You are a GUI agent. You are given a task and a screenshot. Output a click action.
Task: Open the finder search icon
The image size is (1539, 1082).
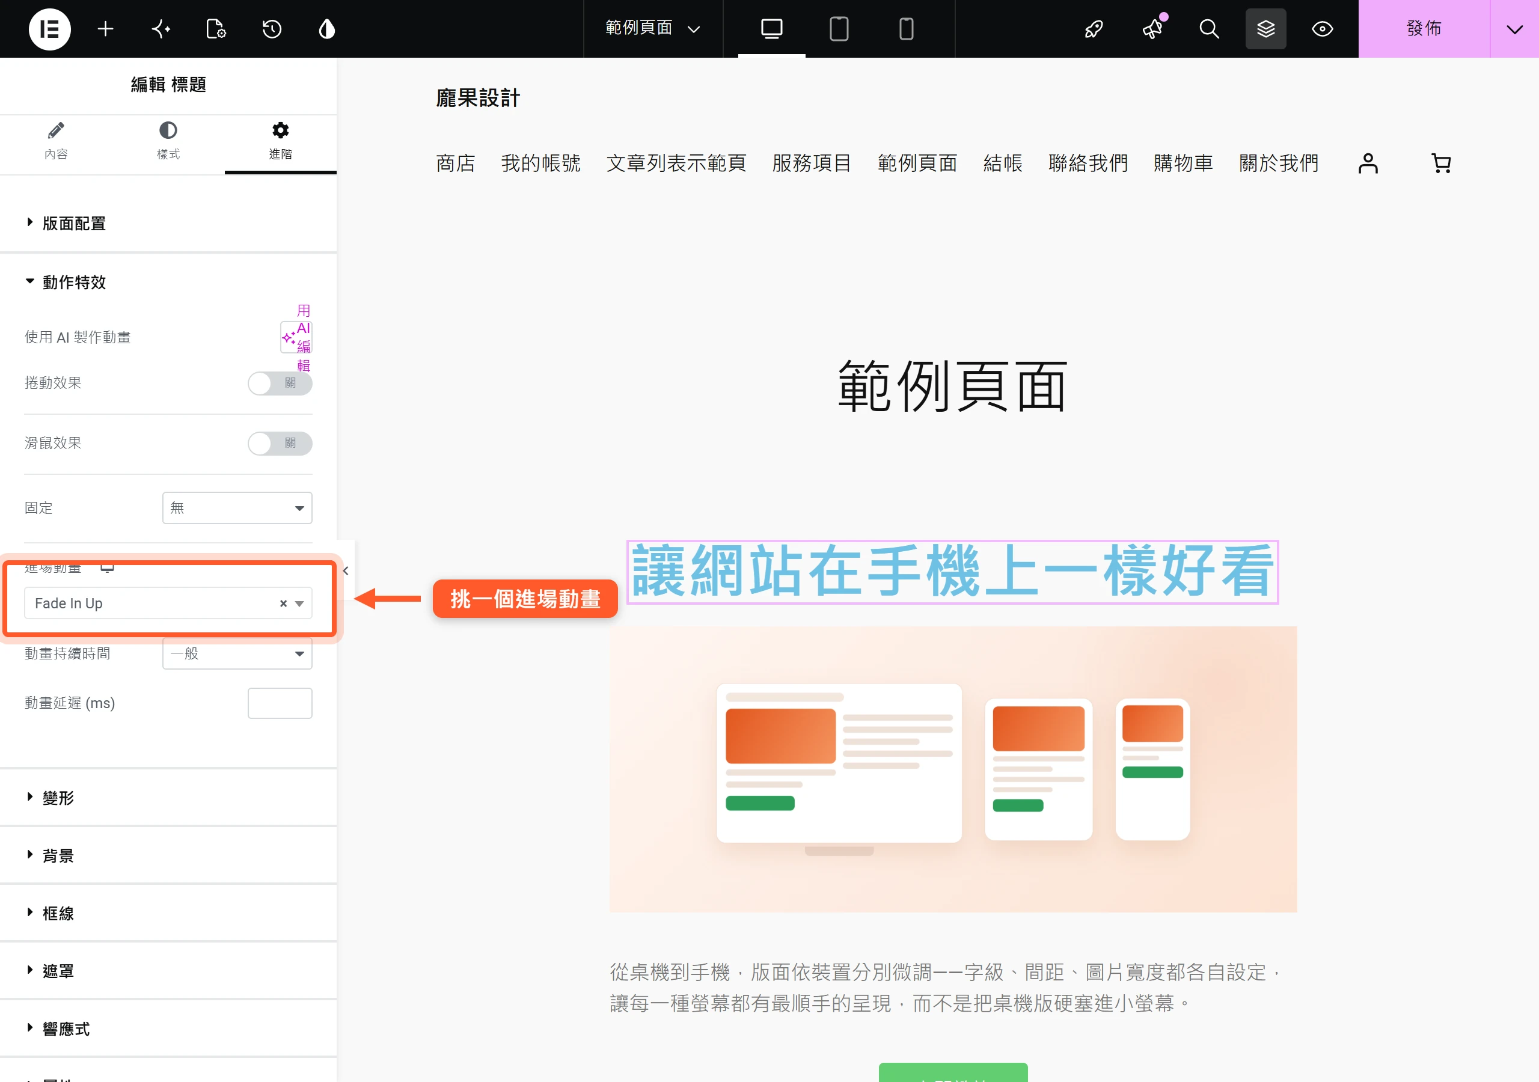(1209, 29)
